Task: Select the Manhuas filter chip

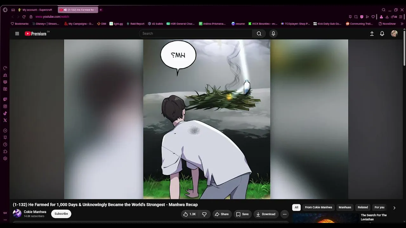Action: click(345, 207)
